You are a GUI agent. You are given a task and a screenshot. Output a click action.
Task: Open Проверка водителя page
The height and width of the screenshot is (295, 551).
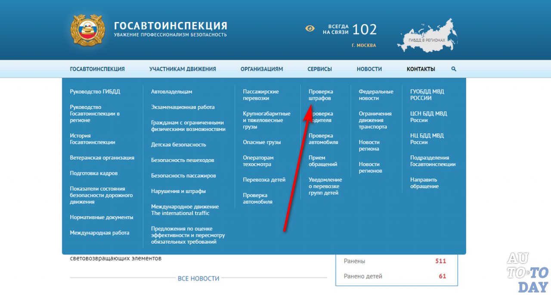[323, 117]
